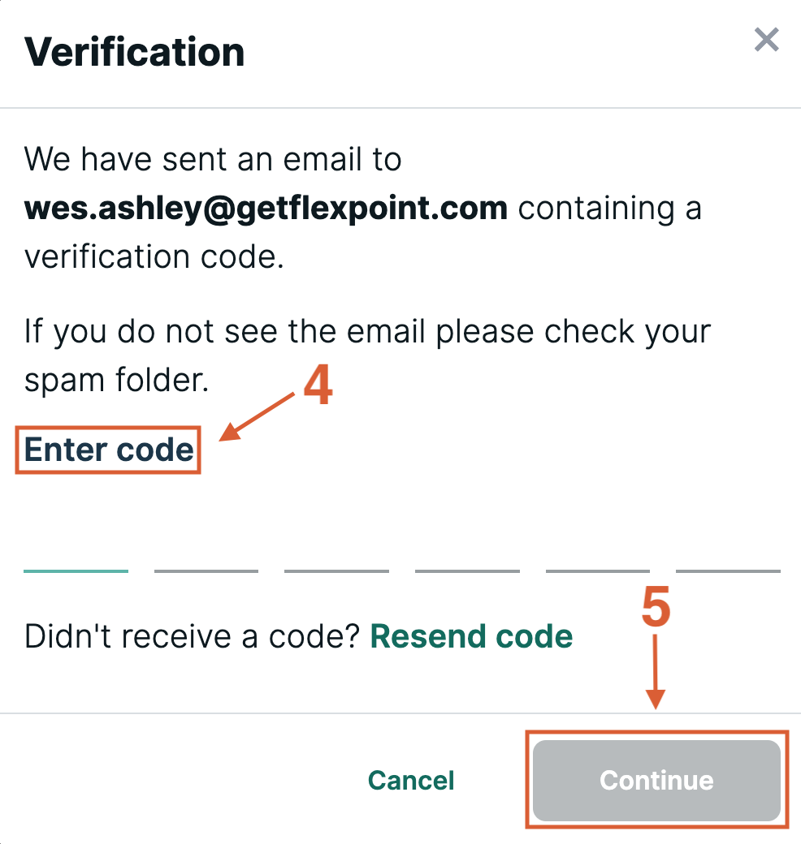801x844 pixels.
Task: Click the Enter code label
Action: click(x=109, y=450)
